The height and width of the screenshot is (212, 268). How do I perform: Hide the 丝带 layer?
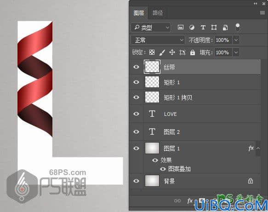point(136,67)
